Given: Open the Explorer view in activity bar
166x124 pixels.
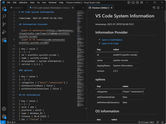Looking at the screenshot, I should 4,9.
